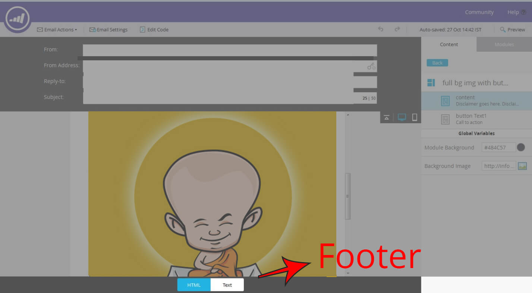Screen dimensions: 532x293
Task: Click the content rich text icon
Action: click(445, 101)
